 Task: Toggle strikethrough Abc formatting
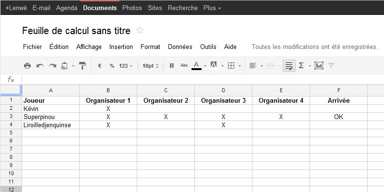[x=184, y=65]
